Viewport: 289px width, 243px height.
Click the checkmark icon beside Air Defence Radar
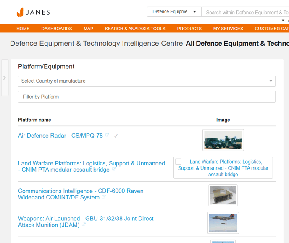click(x=116, y=136)
